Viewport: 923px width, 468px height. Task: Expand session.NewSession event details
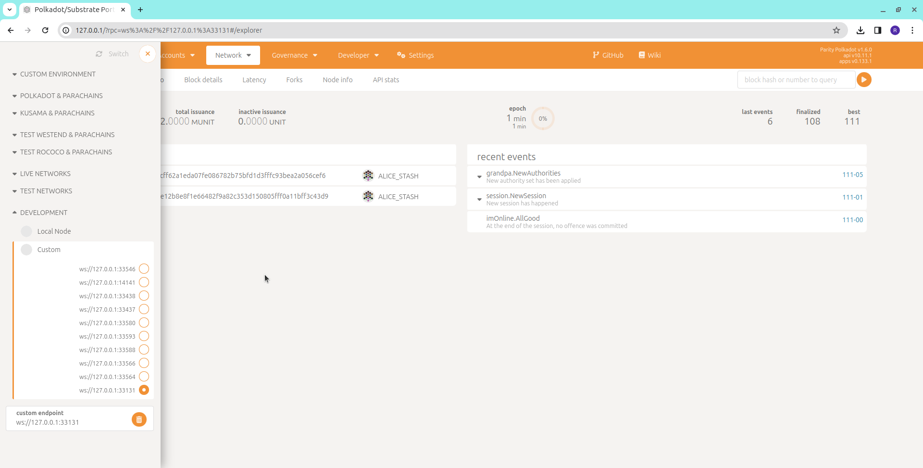point(479,199)
